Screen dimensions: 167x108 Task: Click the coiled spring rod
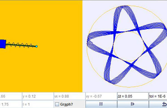coord(21,45)
